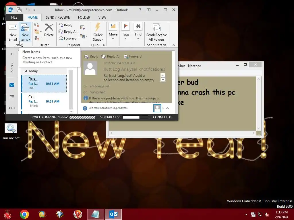Click the Outlook Help question mark
The image size is (294, 220).
140,10
